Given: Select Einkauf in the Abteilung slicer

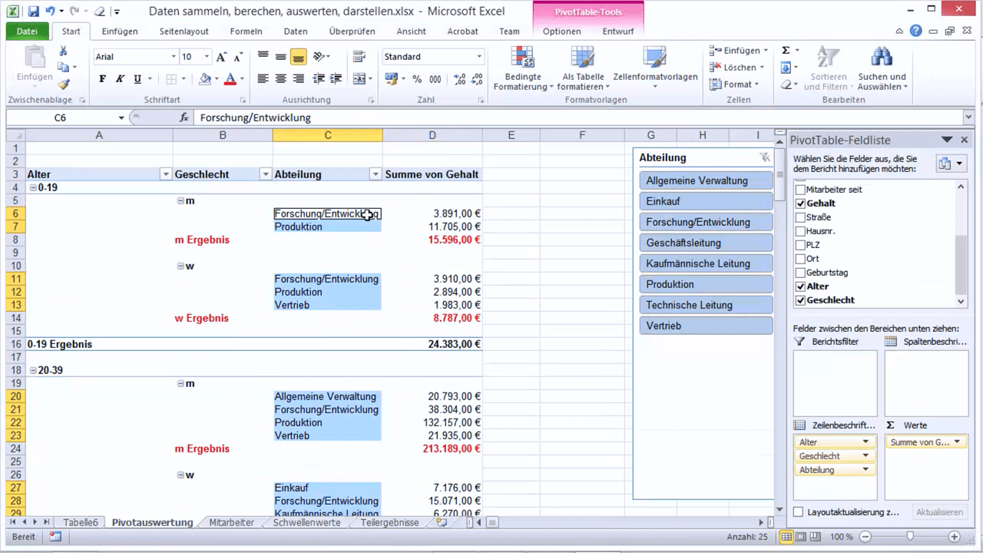Looking at the screenshot, I should tap(705, 200).
